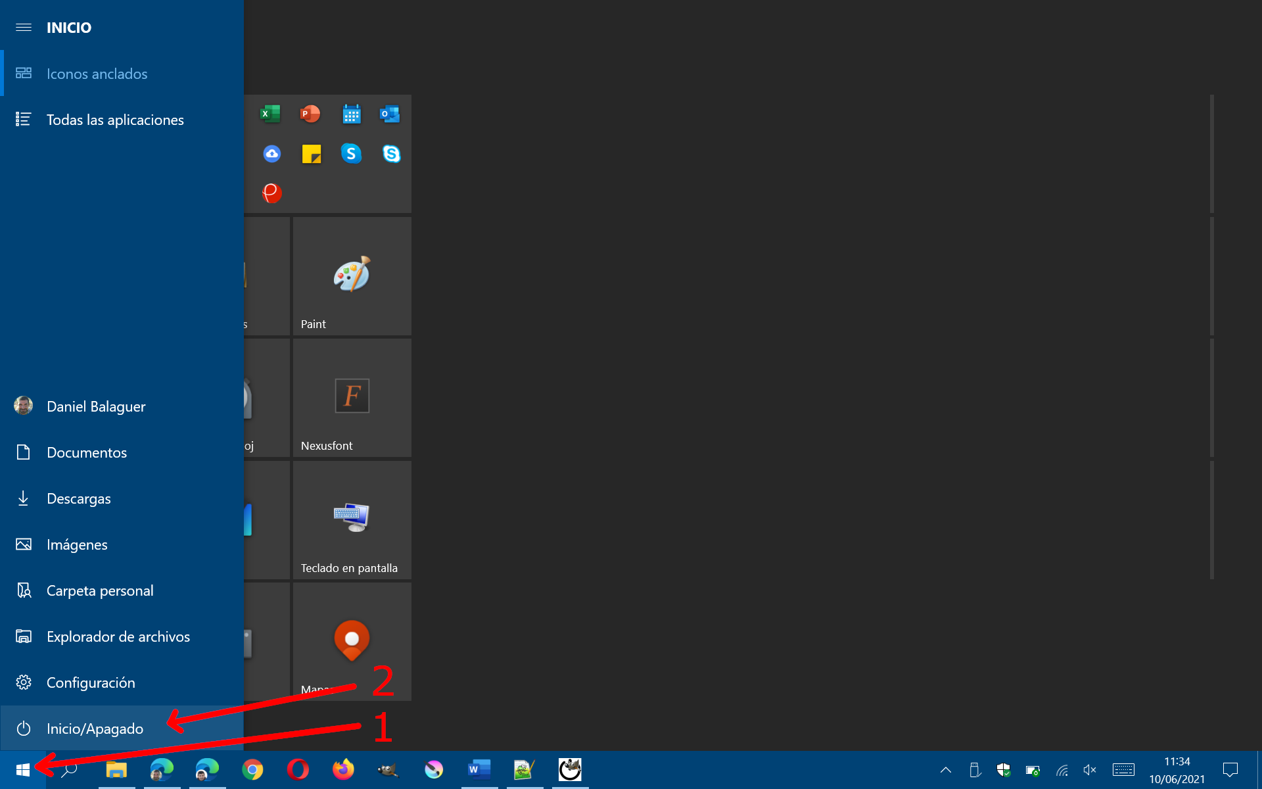Open the Outlook icon in tile folder
This screenshot has height=789, width=1262.
[390, 114]
